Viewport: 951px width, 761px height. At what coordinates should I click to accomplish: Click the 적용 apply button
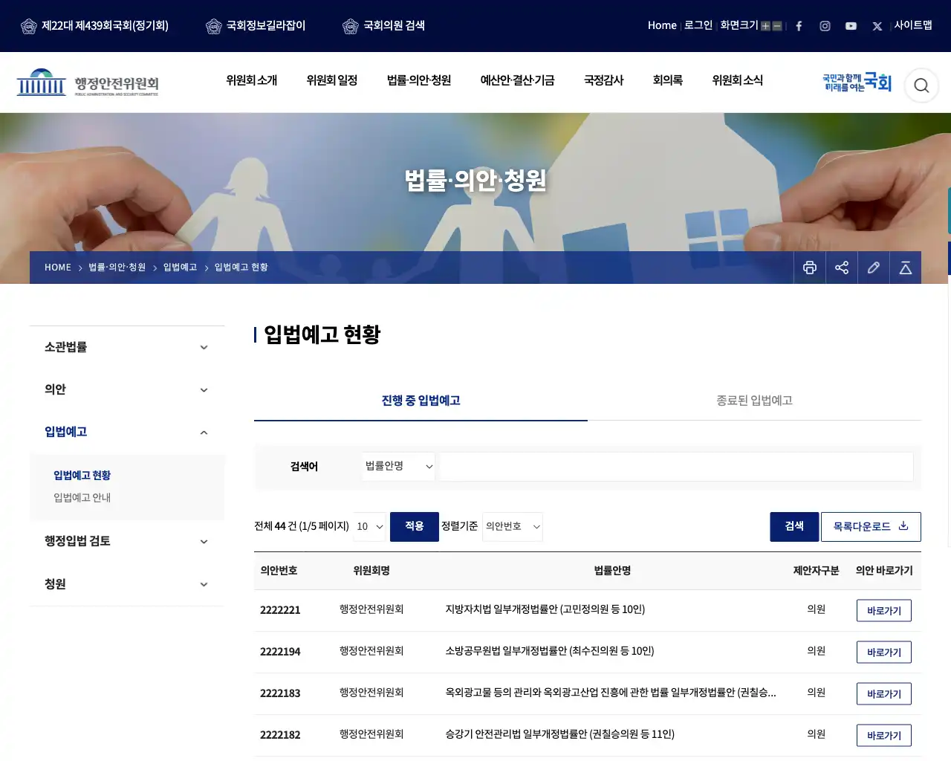pyautogui.click(x=415, y=526)
